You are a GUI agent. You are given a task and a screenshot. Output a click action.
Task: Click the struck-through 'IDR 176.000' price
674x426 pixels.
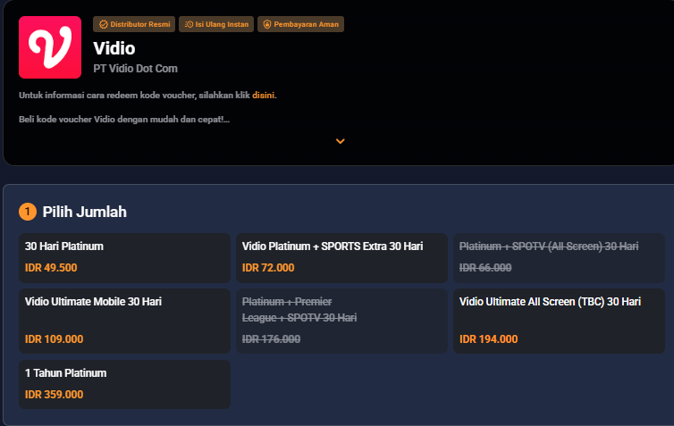tap(271, 338)
